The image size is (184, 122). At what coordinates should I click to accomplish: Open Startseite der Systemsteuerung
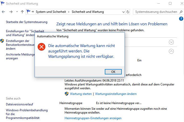[27, 22]
